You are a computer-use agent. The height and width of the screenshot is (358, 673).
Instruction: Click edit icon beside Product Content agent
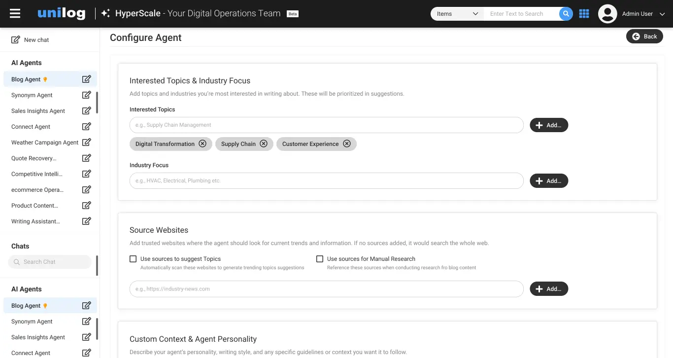[x=87, y=206]
